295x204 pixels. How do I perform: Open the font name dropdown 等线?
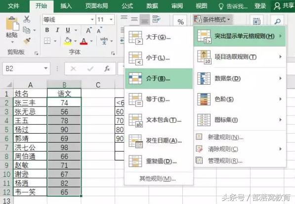pyautogui.click(x=92, y=20)
